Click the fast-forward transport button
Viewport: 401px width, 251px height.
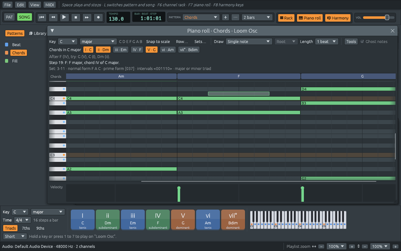point(87,17)
